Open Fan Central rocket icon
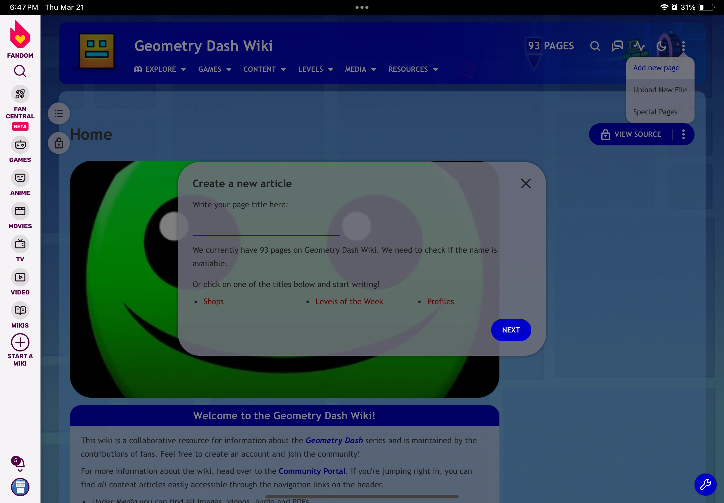The image size is (724, 503). point(20,94)
